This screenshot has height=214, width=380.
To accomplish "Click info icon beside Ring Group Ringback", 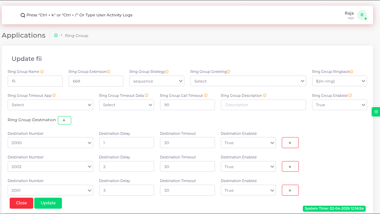I will (x=351, y=72).
